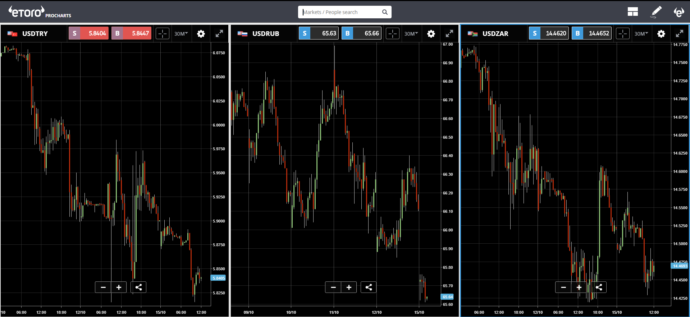Zoom in the USDZAR chart
This screenshot has height=317, width=690.
(579, 287)
